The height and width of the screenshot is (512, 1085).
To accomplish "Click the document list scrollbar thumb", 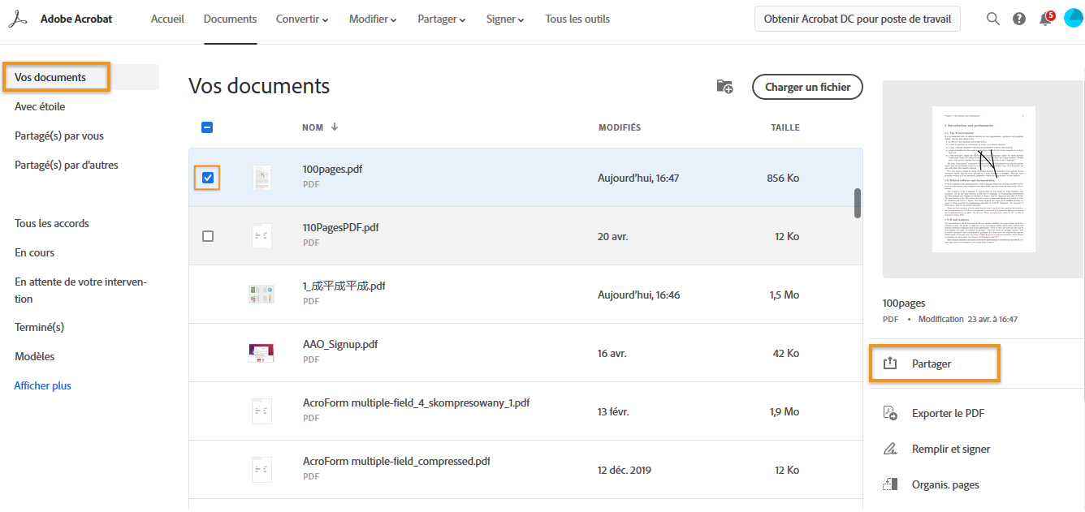I will click(858, 203).
